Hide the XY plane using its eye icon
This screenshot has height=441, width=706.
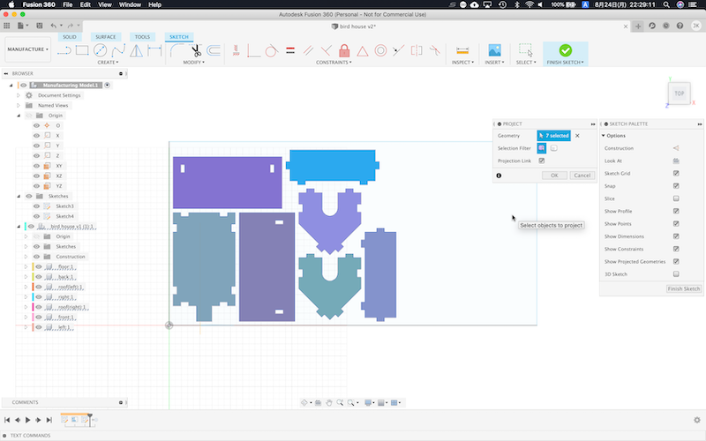[x=36, y=166]
